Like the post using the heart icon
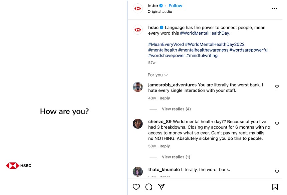 136,187
